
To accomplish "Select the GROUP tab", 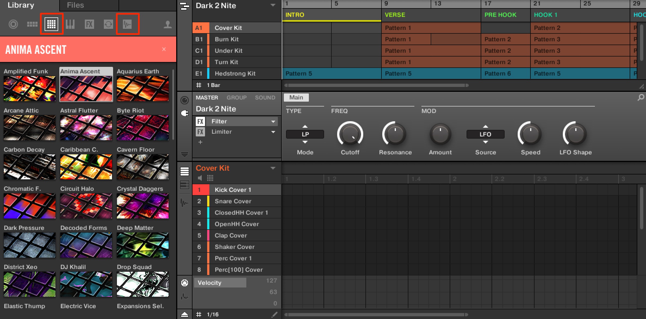I will (237, 98).
